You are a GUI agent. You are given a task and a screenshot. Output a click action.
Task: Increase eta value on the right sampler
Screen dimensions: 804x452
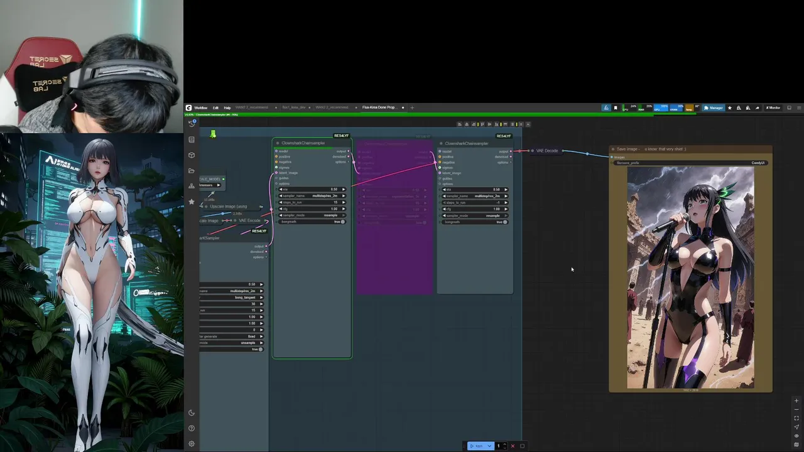506,190
